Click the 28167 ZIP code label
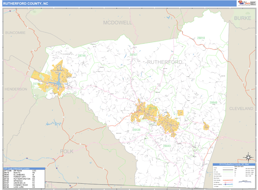 tap(133, 55)
